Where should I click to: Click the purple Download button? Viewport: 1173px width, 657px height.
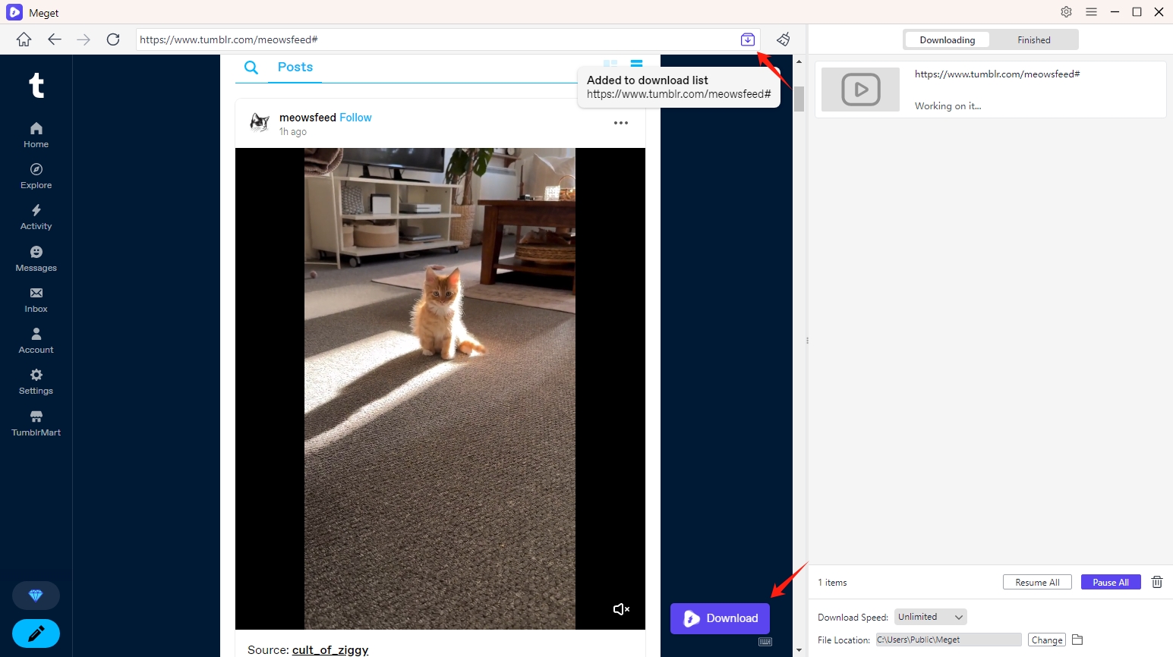click(720, 618)
